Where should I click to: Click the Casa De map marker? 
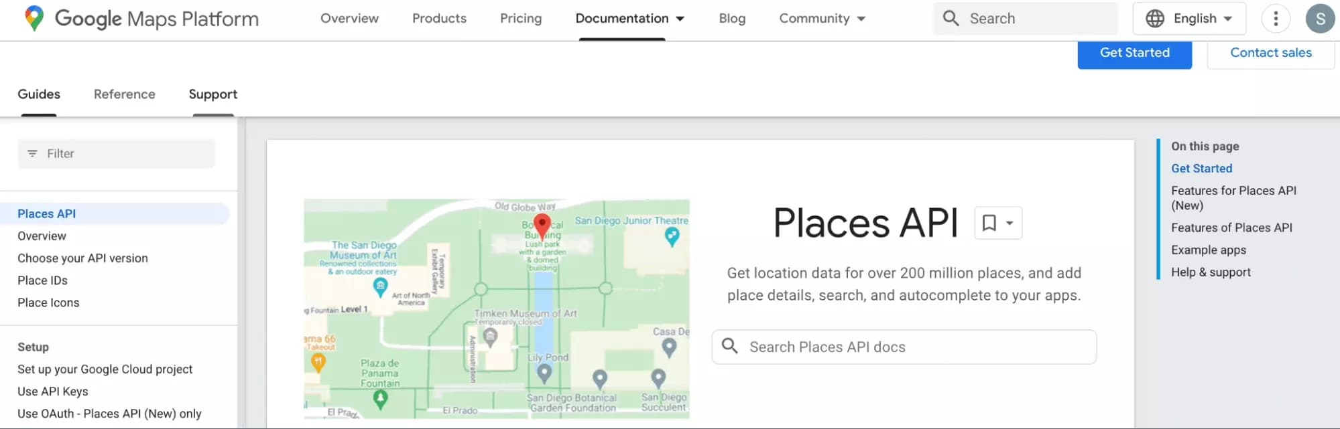[669, 347]
